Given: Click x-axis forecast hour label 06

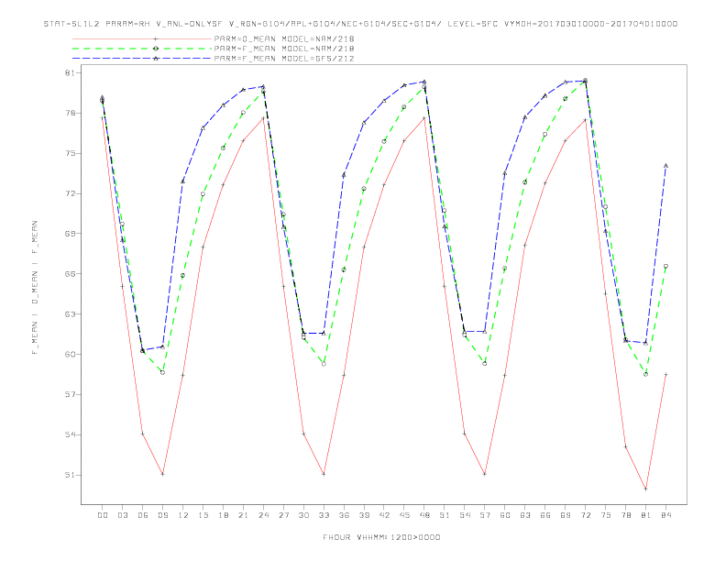Looking at the screenshot, I should (143, 515).
